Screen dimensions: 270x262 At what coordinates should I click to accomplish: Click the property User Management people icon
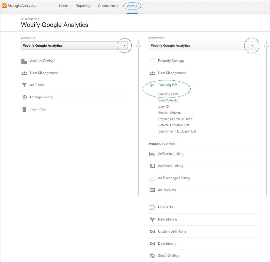pos(152,73)
